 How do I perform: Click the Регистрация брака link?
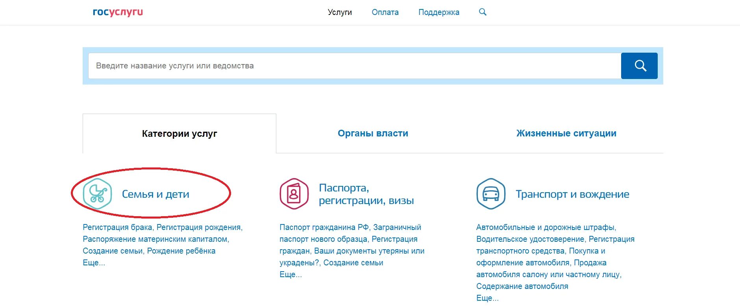117,227
